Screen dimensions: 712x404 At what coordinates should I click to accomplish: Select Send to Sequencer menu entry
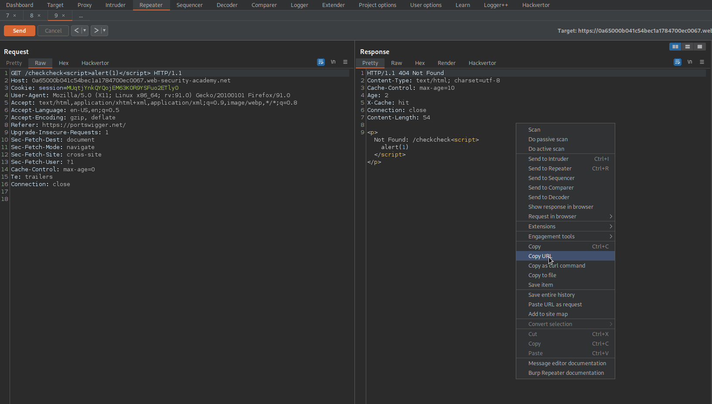(566, 178)
